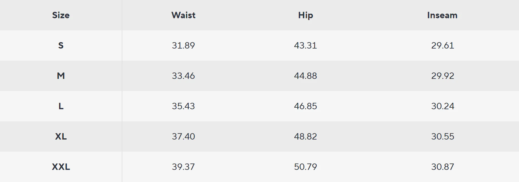The image size is (519, 182).
Task: Click inseam value 29.61
Action: coord(442,45)
